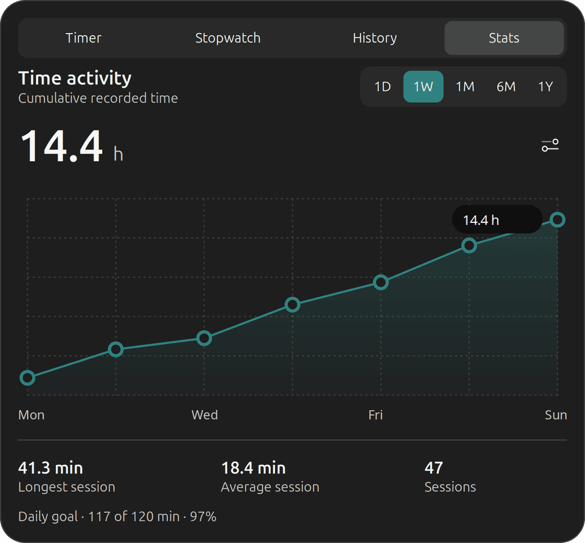The height and width of the screenshot is (543, 585).
Task: Open the chart filter settings icon
Action: tap(550, 145)
